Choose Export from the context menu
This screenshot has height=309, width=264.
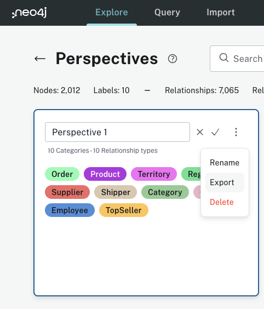click(225, 182)
